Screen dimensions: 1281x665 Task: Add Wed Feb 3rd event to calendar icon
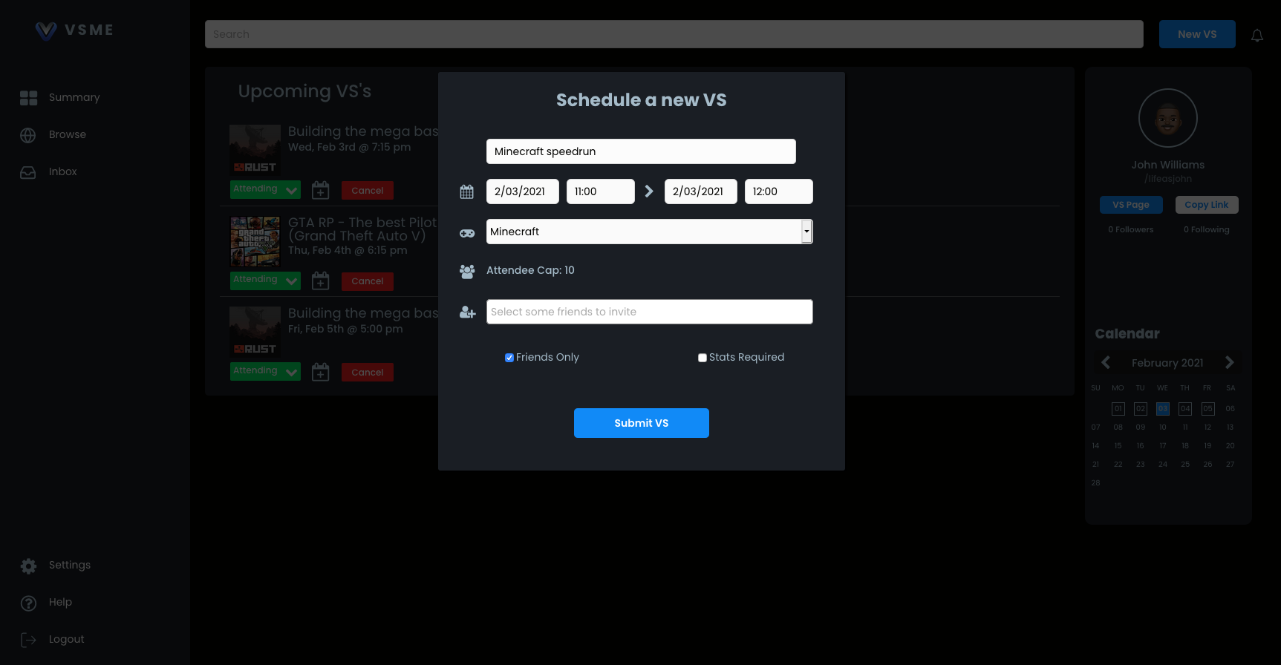tap(321, 190)
